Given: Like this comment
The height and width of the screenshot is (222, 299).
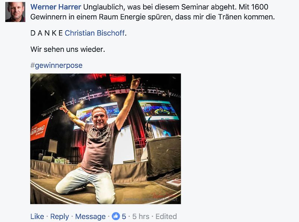Looking at the screenshot, I should tap(37, 216).
